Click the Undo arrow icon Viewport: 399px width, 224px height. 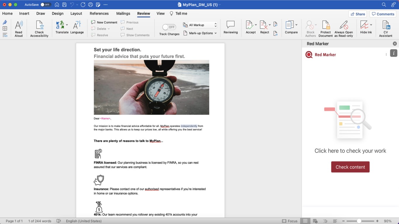tap(72, 5)
